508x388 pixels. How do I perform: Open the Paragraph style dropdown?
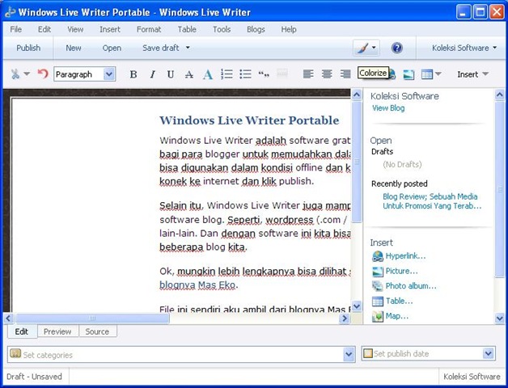coord(109,74)
